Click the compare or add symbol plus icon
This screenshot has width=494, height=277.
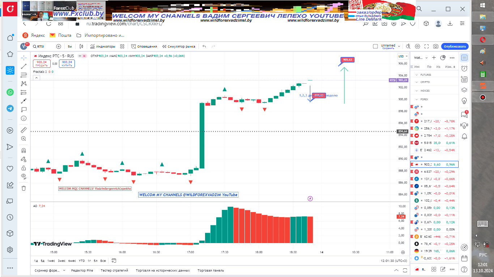(x=59, y=47)
